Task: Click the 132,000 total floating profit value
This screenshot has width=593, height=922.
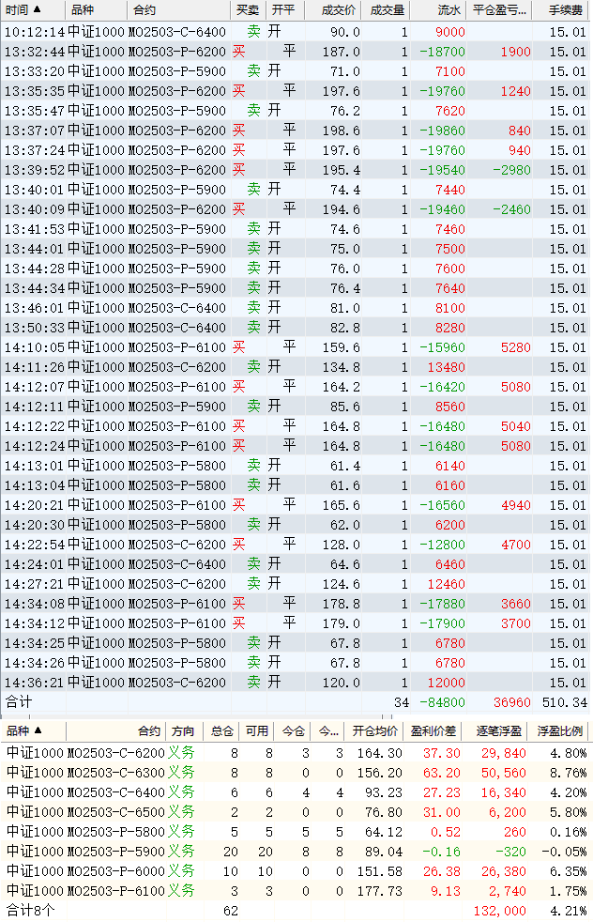Action: coord(499,911)
